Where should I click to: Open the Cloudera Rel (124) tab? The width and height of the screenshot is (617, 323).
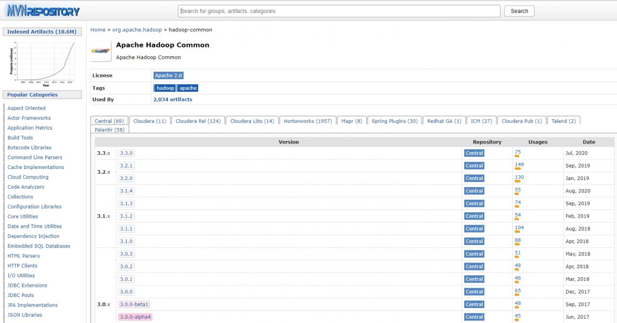(198, 121)
